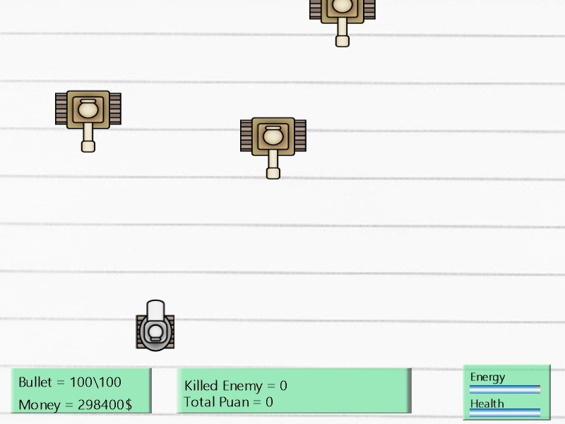Click the Energy bar
Viewport: 565px width, 424px height.
tap(506, 388)
